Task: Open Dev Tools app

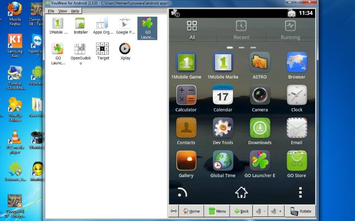Action: (223, 132)
